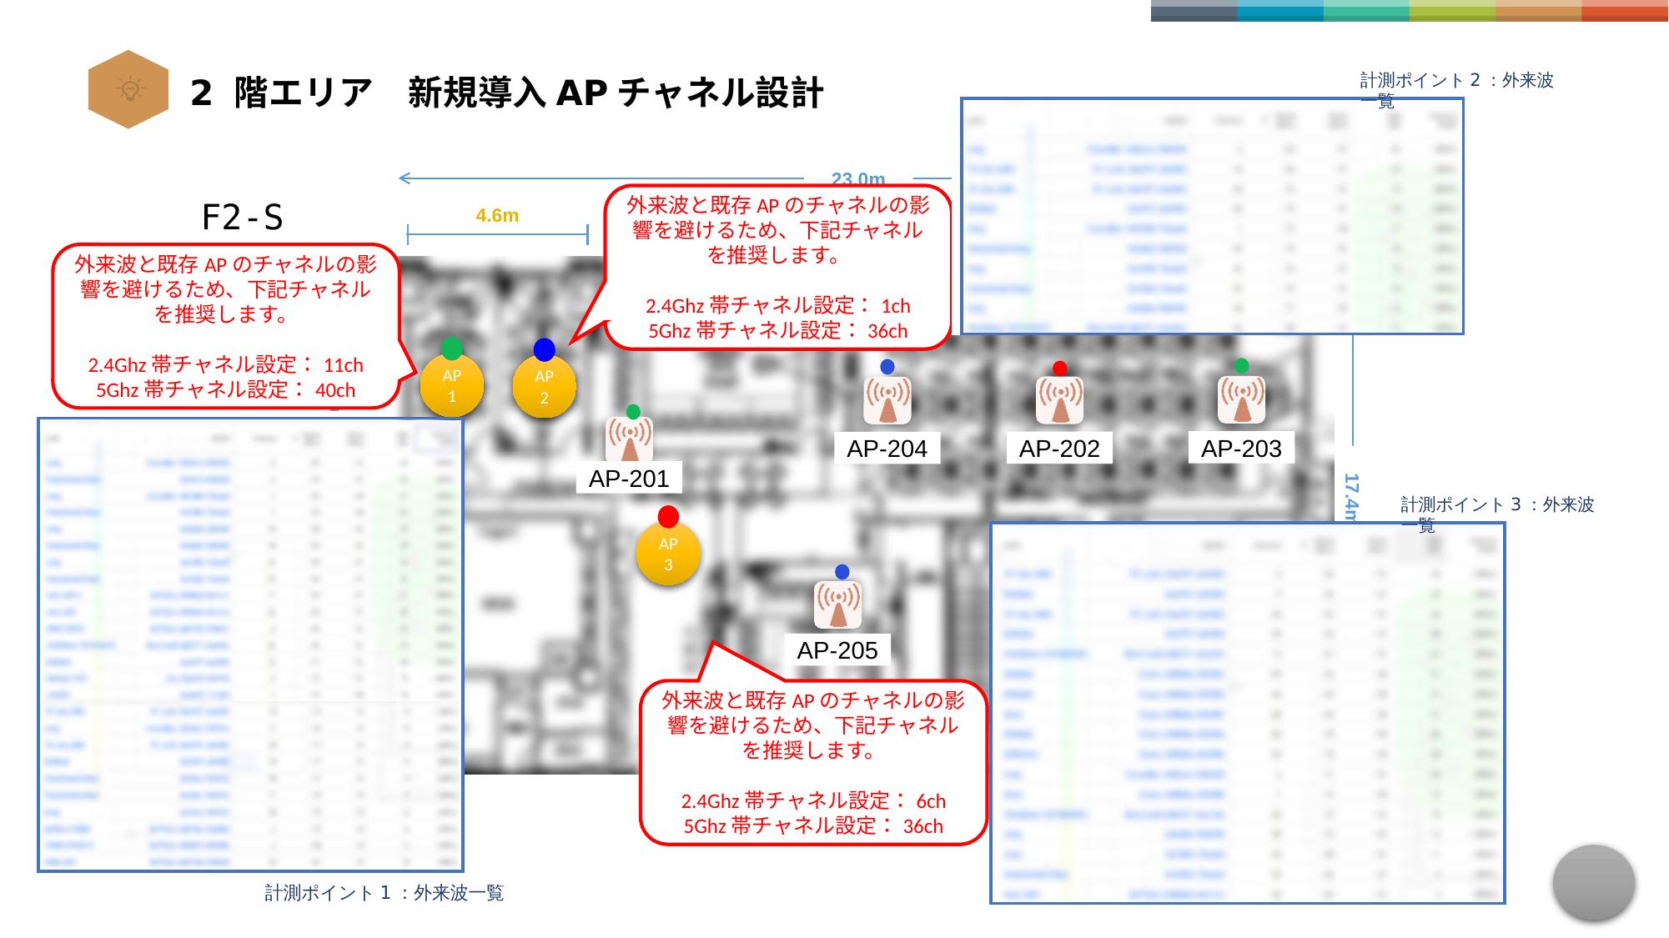Viewport: 1669px width, 938px height.
Task: Select the 4.6m dimension label
Action: click(x=497, y=216)
